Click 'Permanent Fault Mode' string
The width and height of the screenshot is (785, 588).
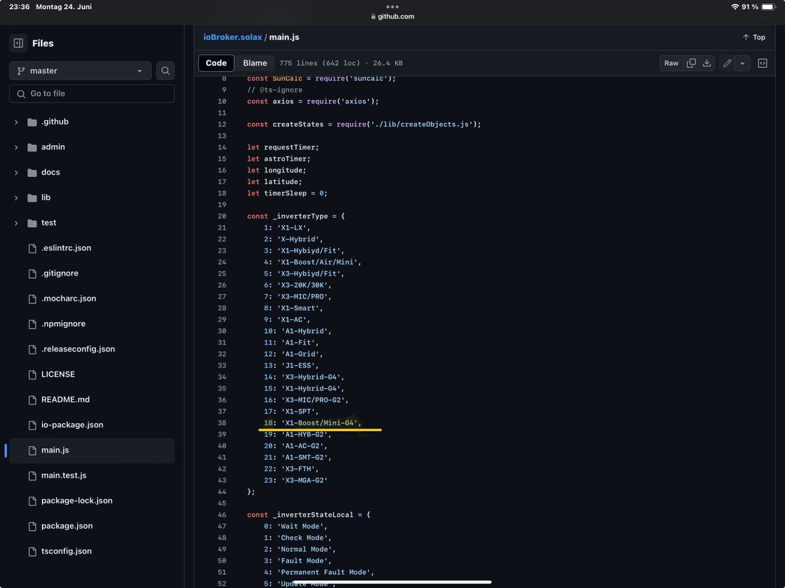[x=324, y=572]
